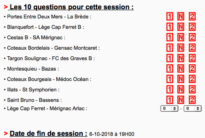This screenshot has height=138, width=205.
Task: Pick N for Illats - St Symphorien
Action: 181,89
